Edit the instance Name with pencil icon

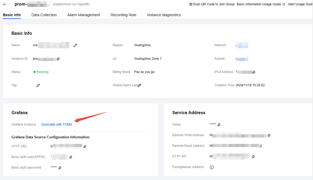pyautogui.click(x=75, y=45)
